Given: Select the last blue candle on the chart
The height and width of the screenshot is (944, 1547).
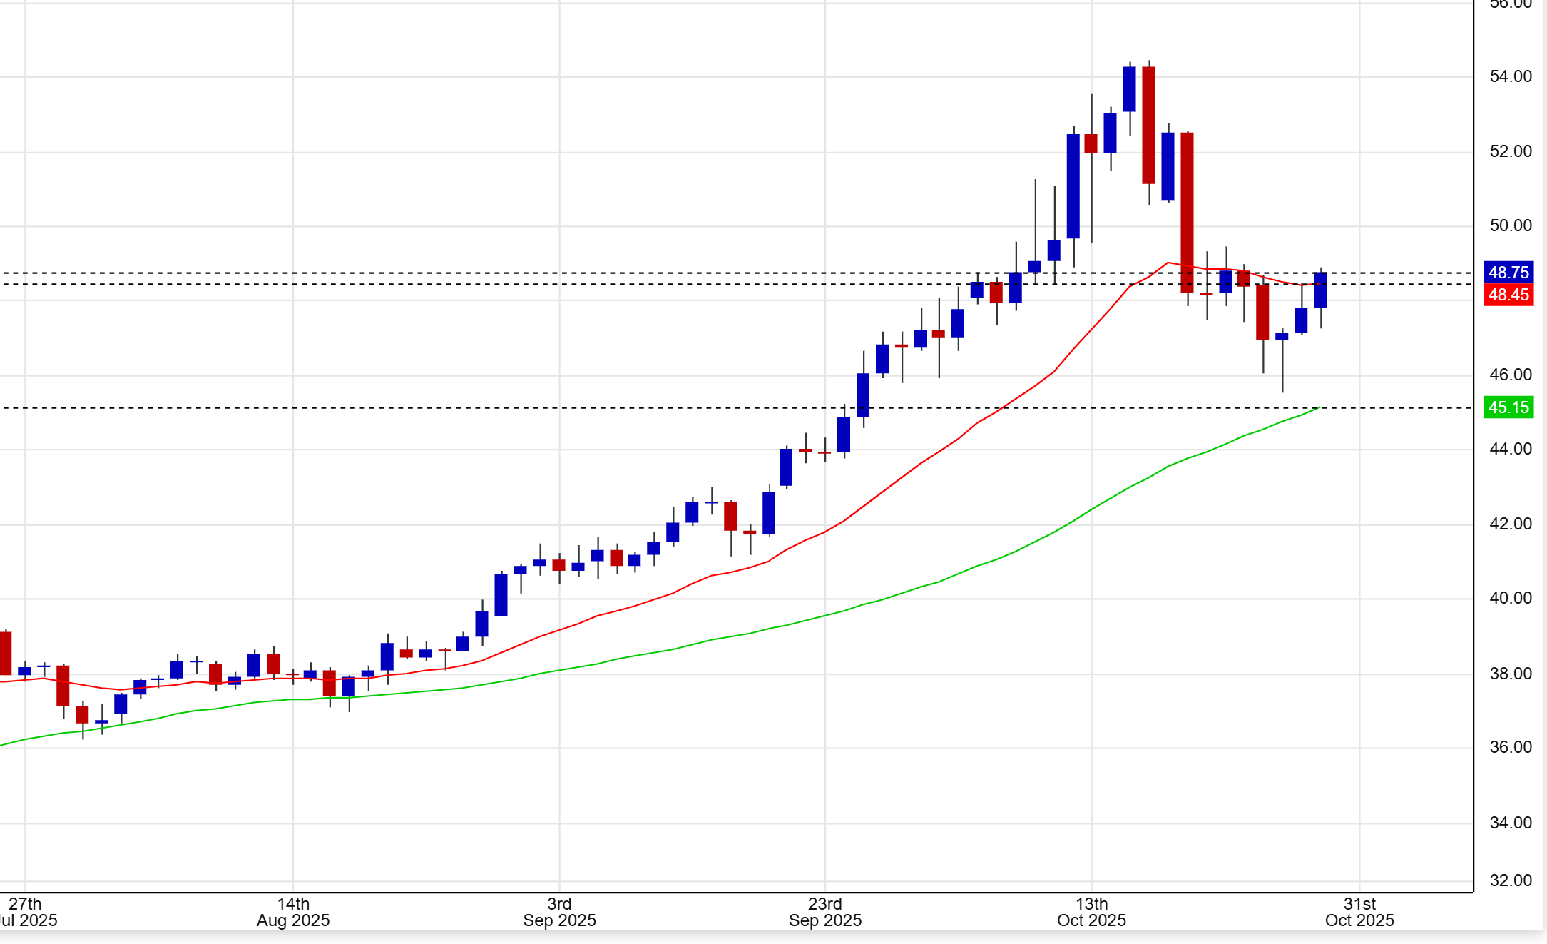Looking at the screenshot, I should pyautogui.click(x=1320, y=290).
